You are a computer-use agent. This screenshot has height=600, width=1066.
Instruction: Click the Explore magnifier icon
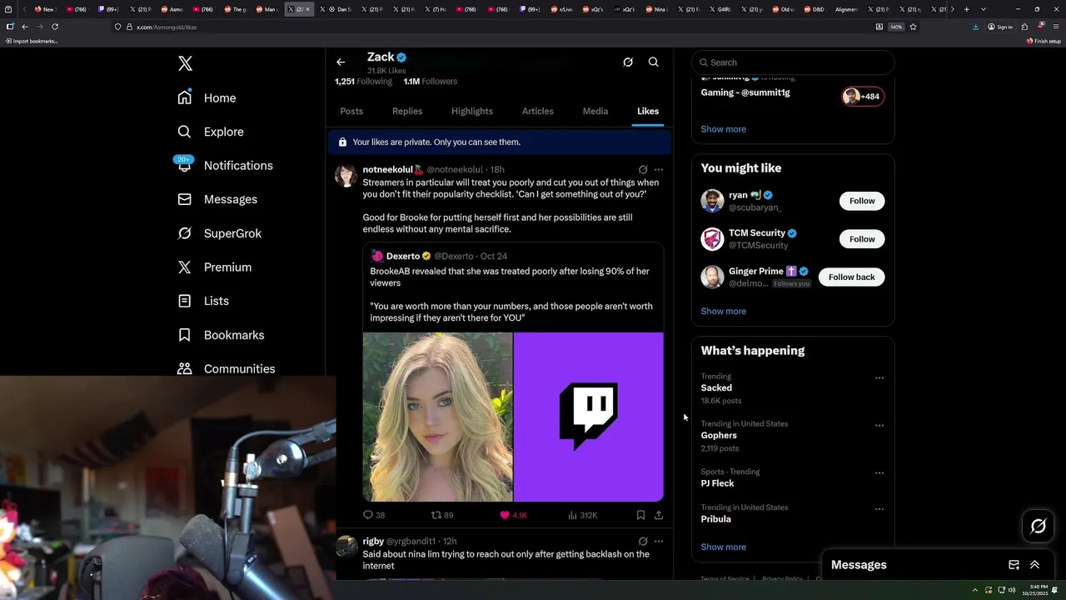click(185, 132)
